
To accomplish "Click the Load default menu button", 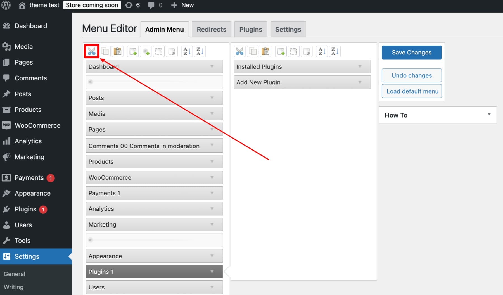I will click(412, 91).
